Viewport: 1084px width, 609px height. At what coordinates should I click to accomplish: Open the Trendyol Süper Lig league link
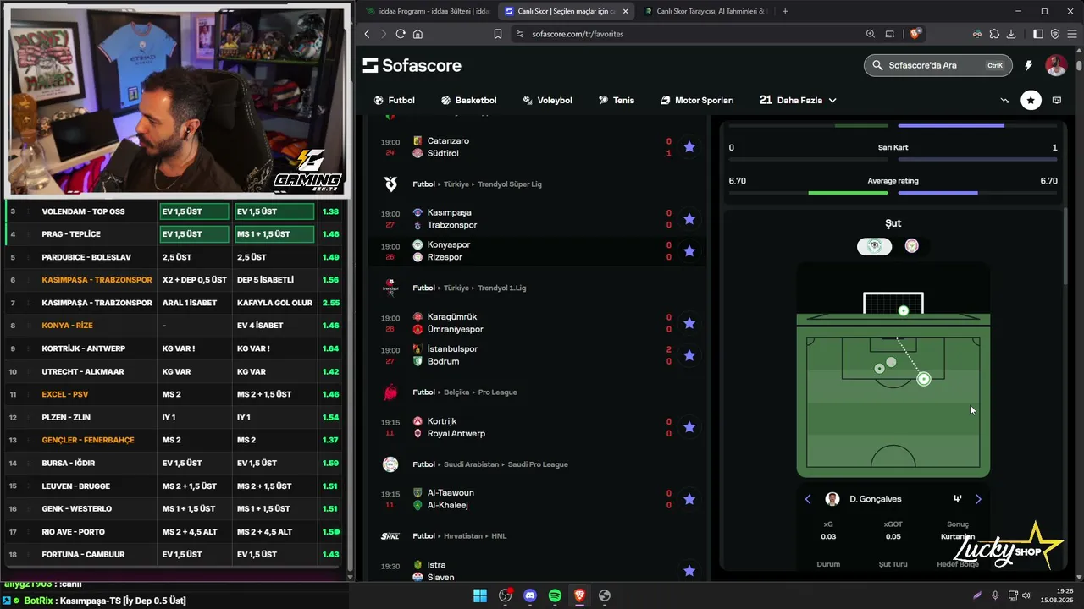coord(510,184)
